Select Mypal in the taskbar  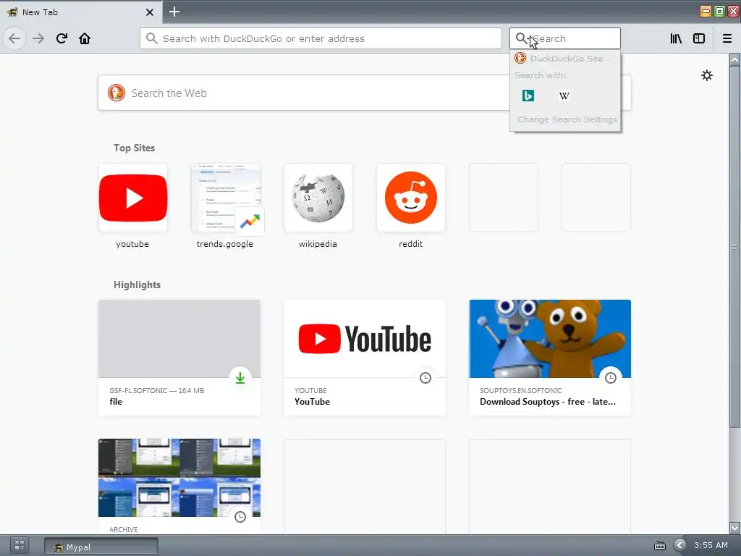[101, 547]
